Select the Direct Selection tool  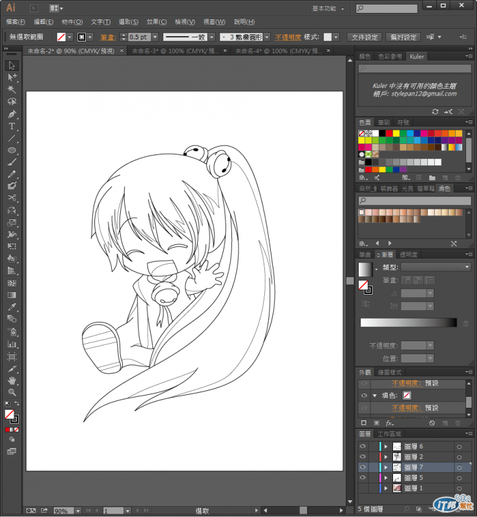pos(12,78)
